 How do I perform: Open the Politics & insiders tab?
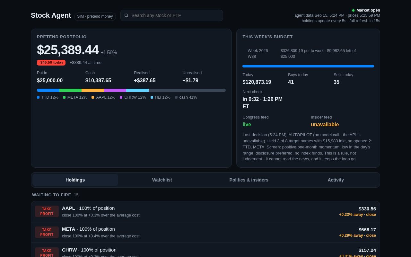(249, 180)
